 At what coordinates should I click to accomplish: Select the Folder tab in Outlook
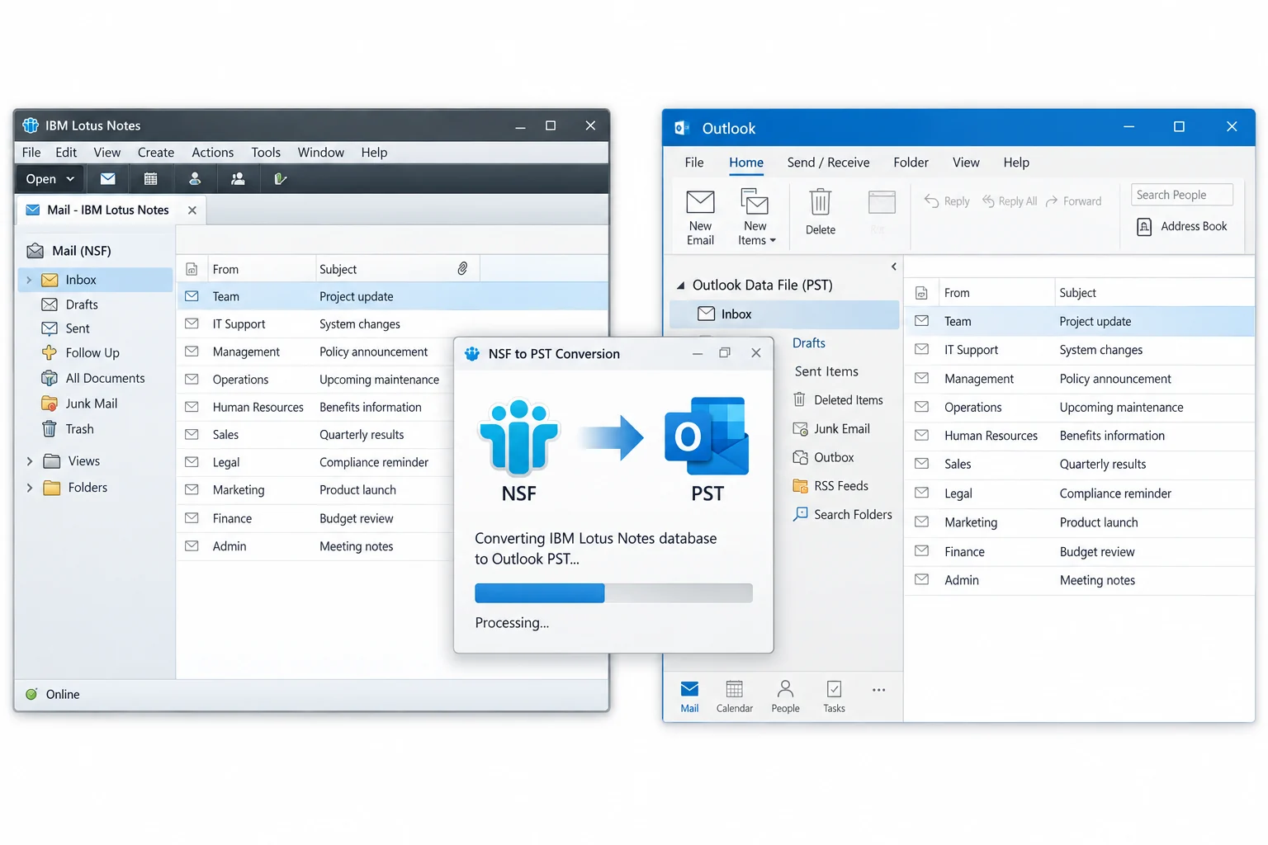click(911, 163)
